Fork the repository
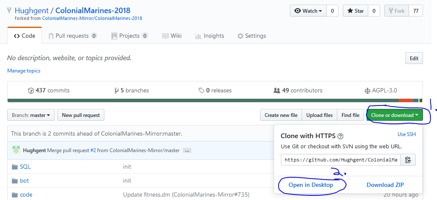The height and width of the screenshot is (200, 437). click(396, 11)
